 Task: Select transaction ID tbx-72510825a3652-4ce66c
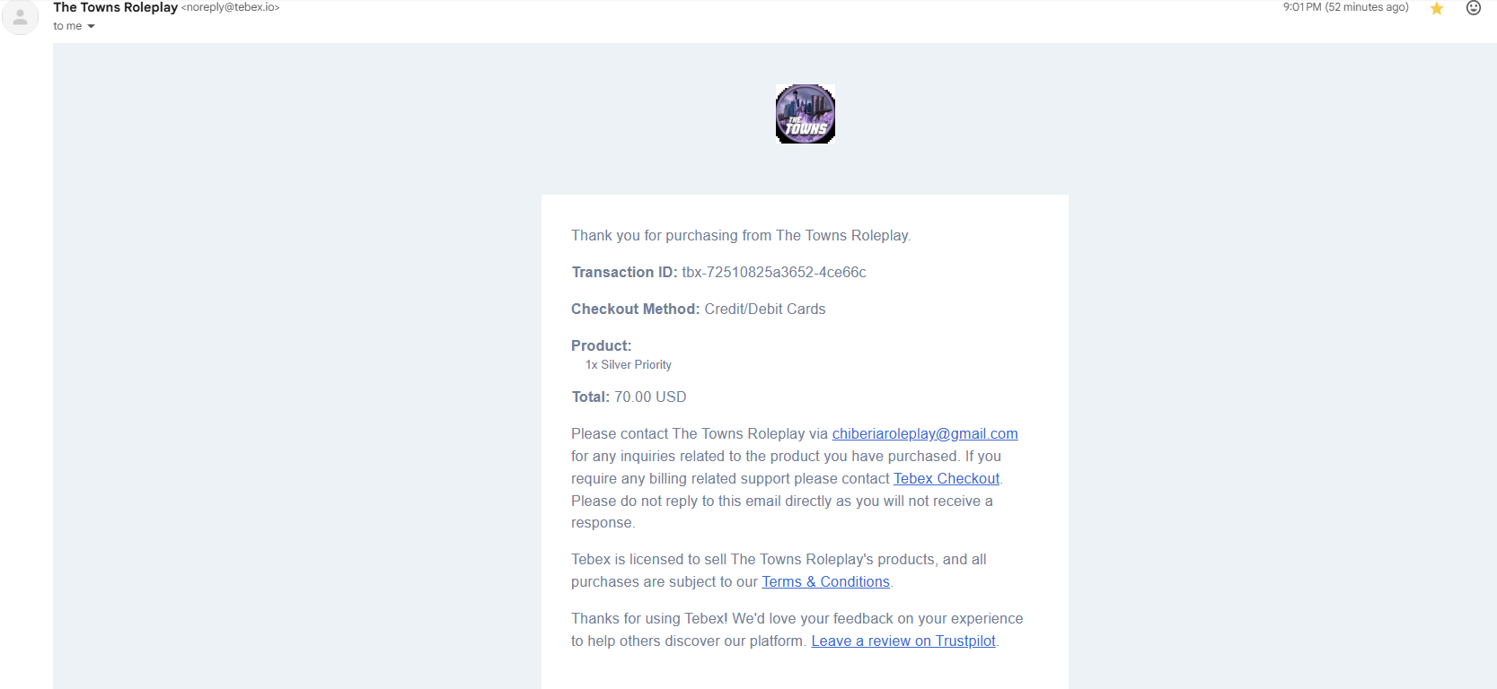coord(774,273)
